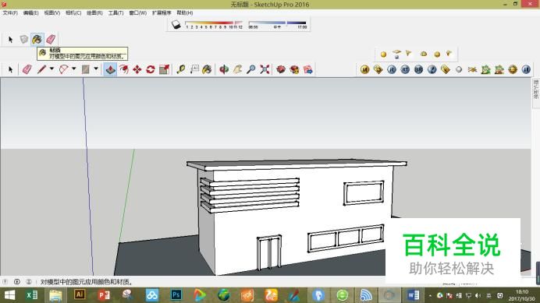Adjust the shadow time-of-day slider
The height and width of the screenshot is (303, 540).
click(x=277, y=23)
